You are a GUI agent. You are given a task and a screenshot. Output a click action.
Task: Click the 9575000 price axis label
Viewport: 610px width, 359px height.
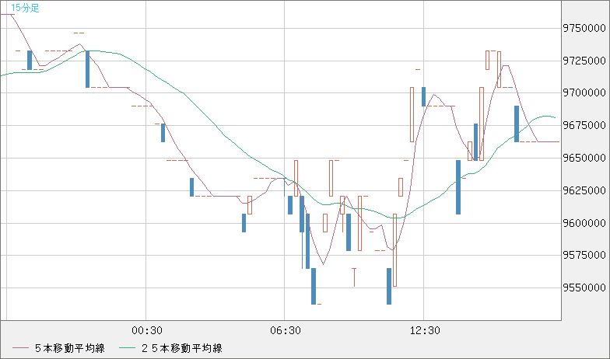pyautogui.click(x=584, y=255)
